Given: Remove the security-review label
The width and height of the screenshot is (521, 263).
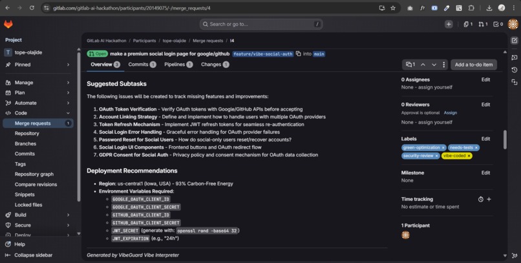Looking at the screenshot, I should [x=436, y=156].
